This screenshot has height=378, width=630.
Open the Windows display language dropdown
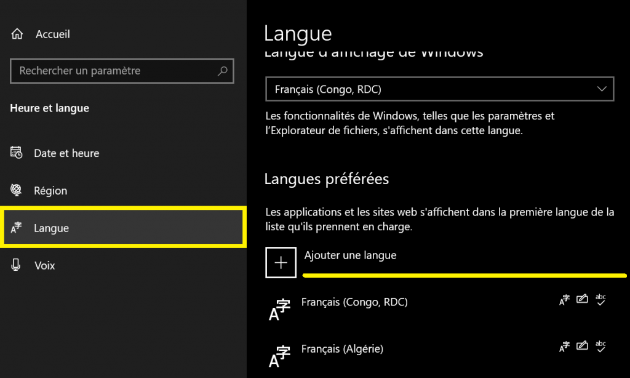tap(439, 89)
